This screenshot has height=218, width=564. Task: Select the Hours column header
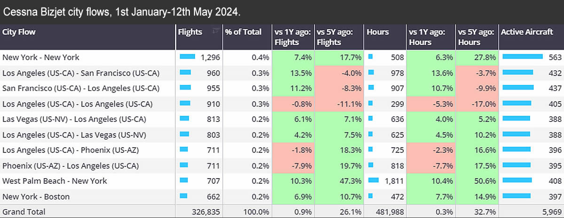pos(378,32)
